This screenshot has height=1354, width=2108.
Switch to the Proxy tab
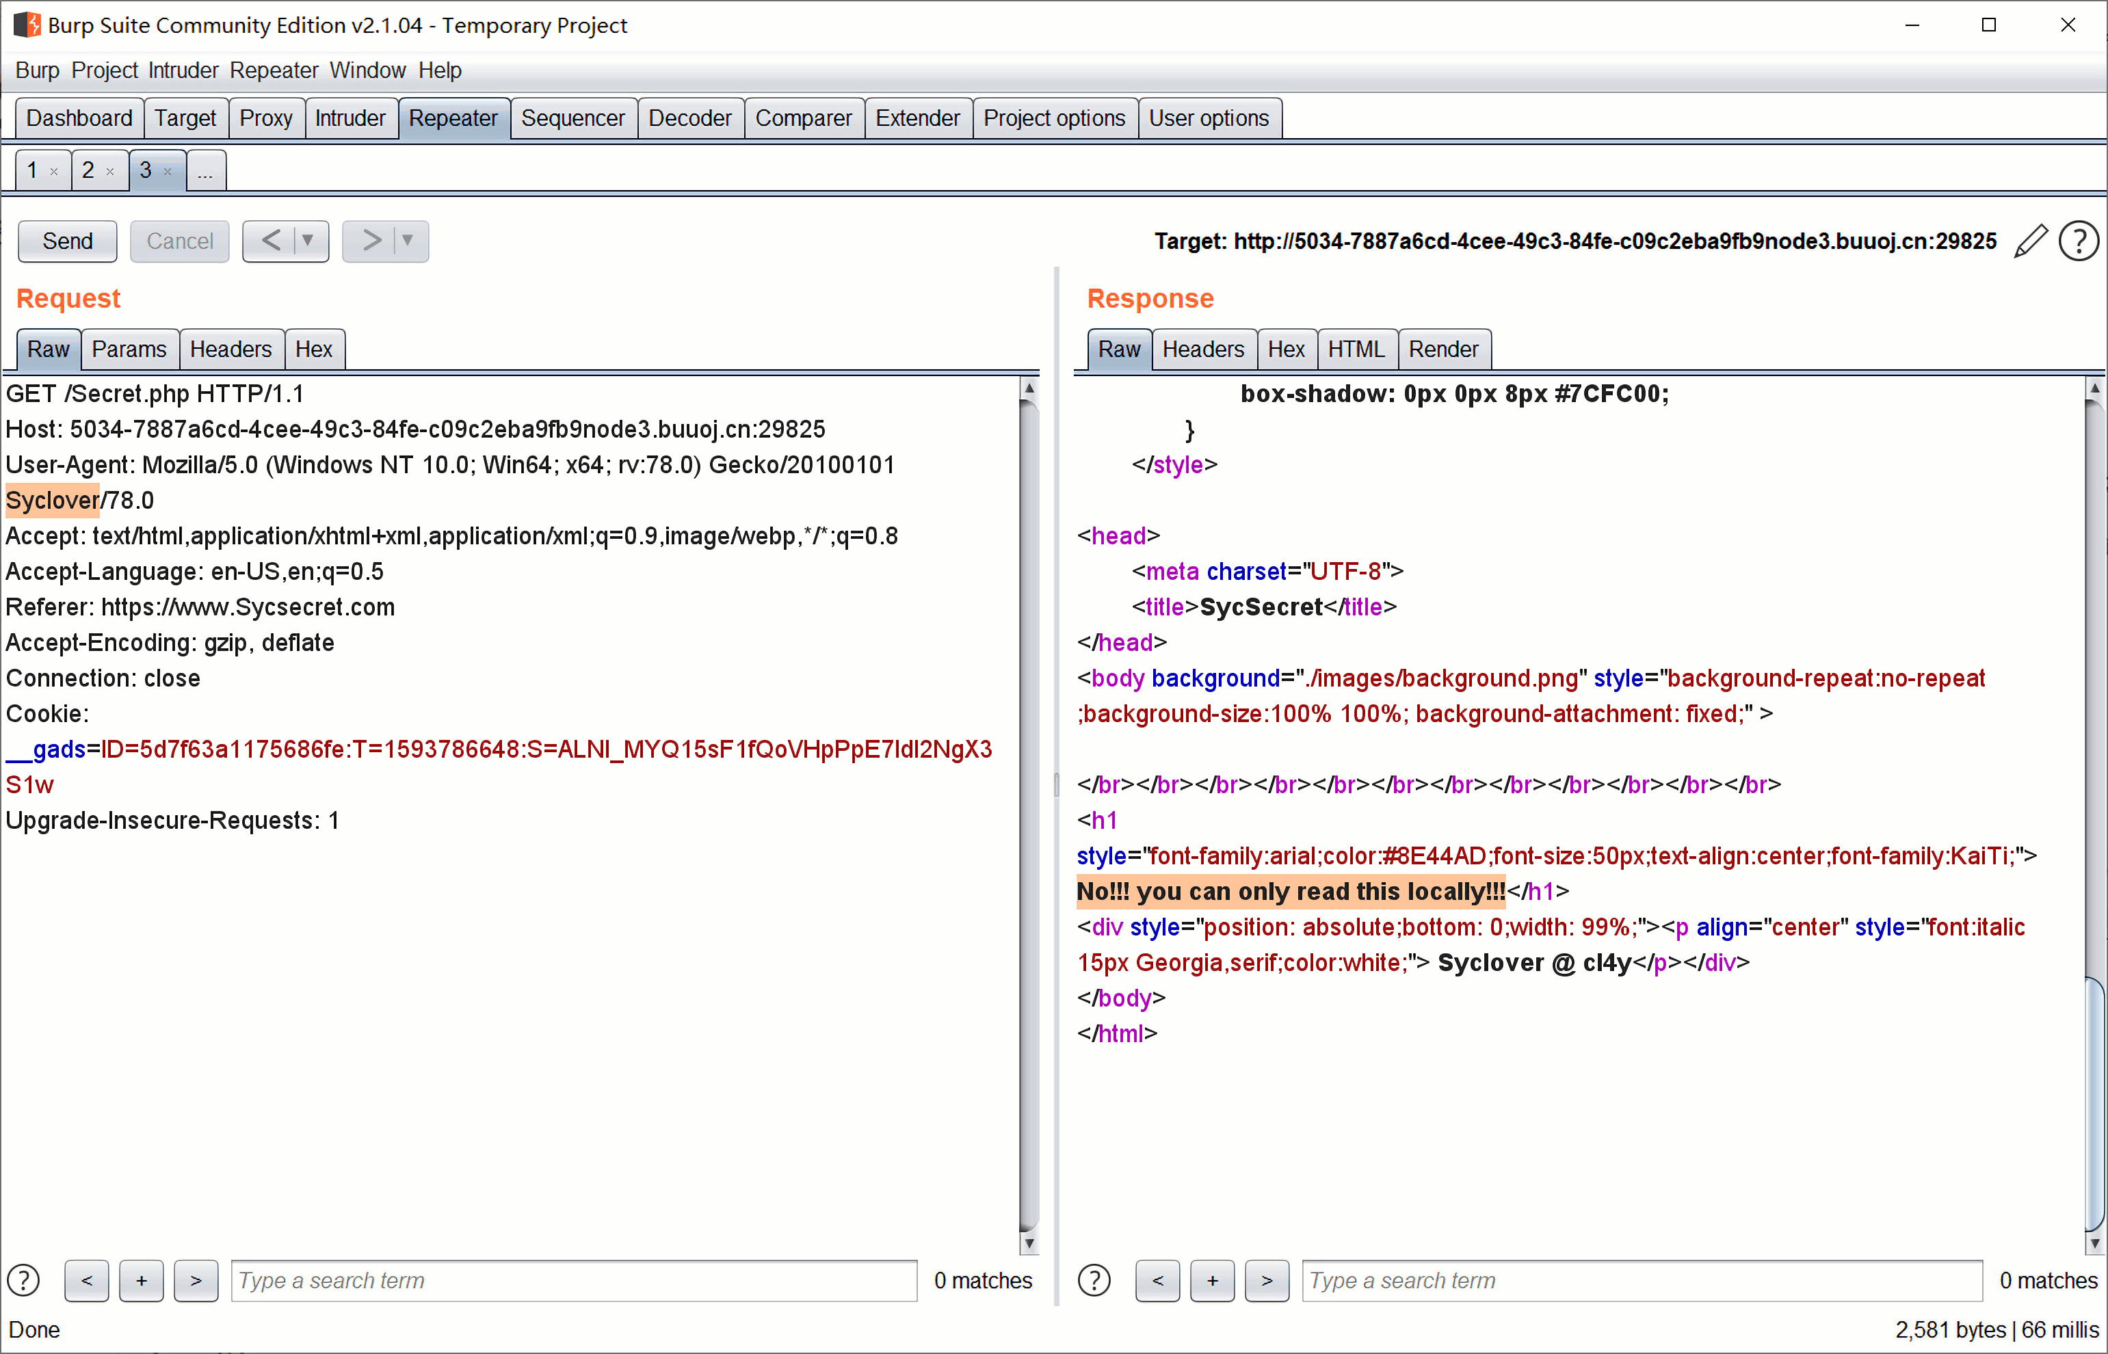click(x=265, y=118)
